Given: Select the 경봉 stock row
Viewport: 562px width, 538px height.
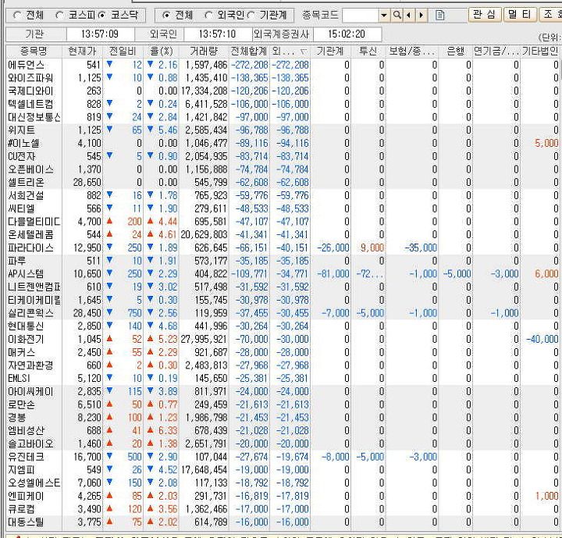Looking at the screenshot, I should coord(283,418).
